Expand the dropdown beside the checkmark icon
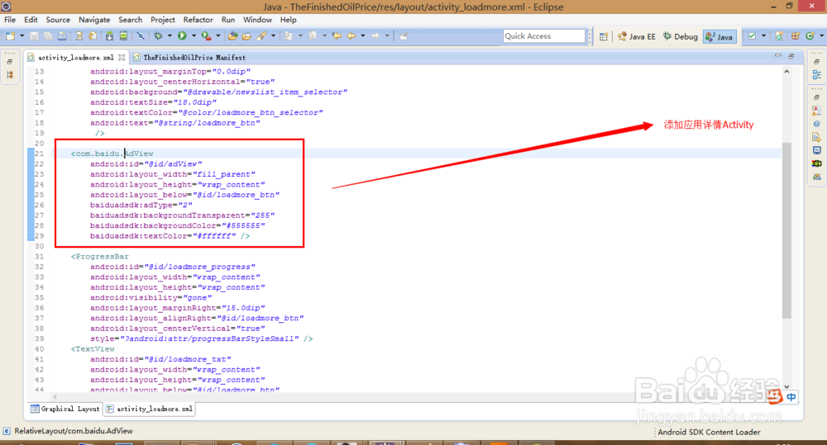Viewport: 827px width, 445px height. click(x=763, y=36)
